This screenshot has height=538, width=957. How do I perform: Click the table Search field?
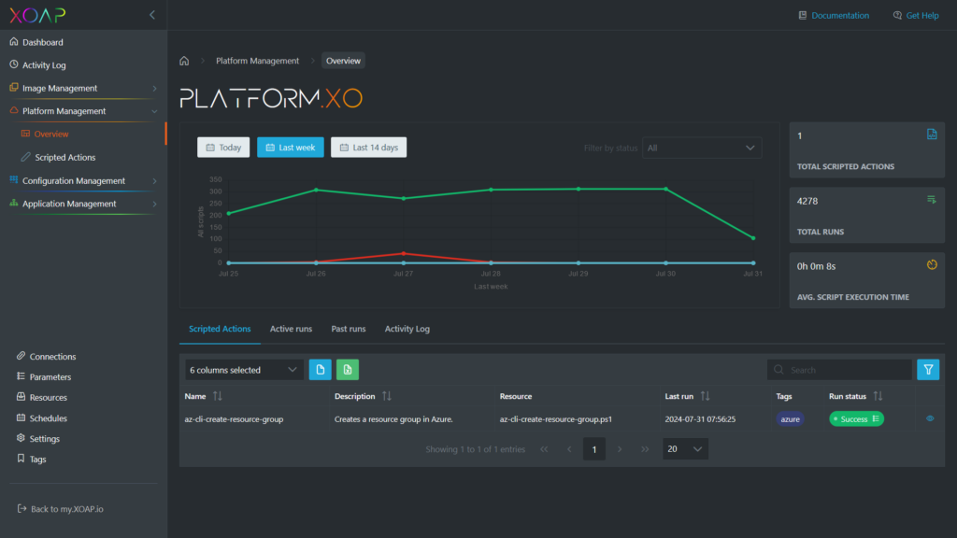pyautogui.click(x=839, y=370)
